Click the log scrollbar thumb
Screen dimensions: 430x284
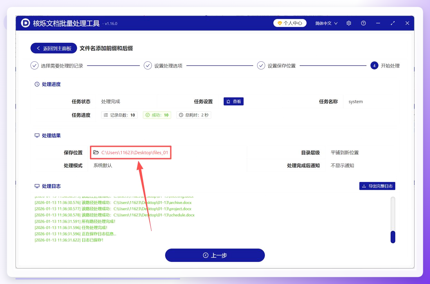(393, 237)
